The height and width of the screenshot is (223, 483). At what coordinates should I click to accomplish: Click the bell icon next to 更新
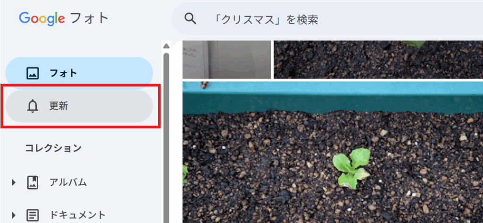[33, 106]
